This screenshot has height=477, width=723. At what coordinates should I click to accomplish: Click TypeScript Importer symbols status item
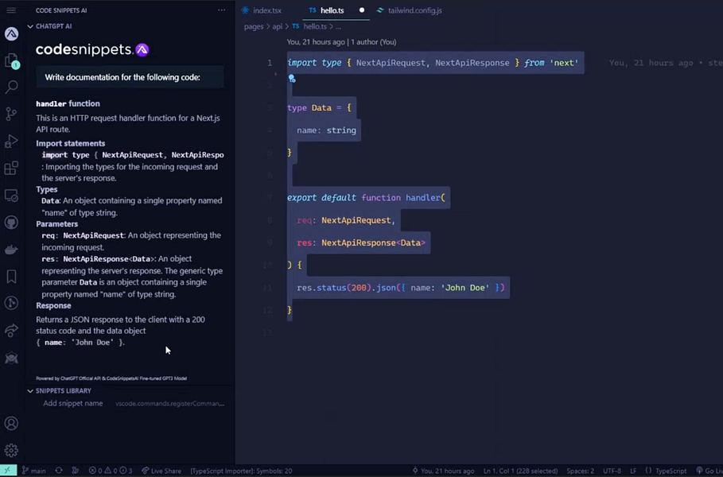click(241, 471)
